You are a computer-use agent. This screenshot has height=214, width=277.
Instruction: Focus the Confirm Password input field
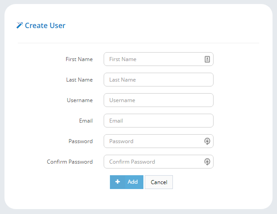pos(159,162)
